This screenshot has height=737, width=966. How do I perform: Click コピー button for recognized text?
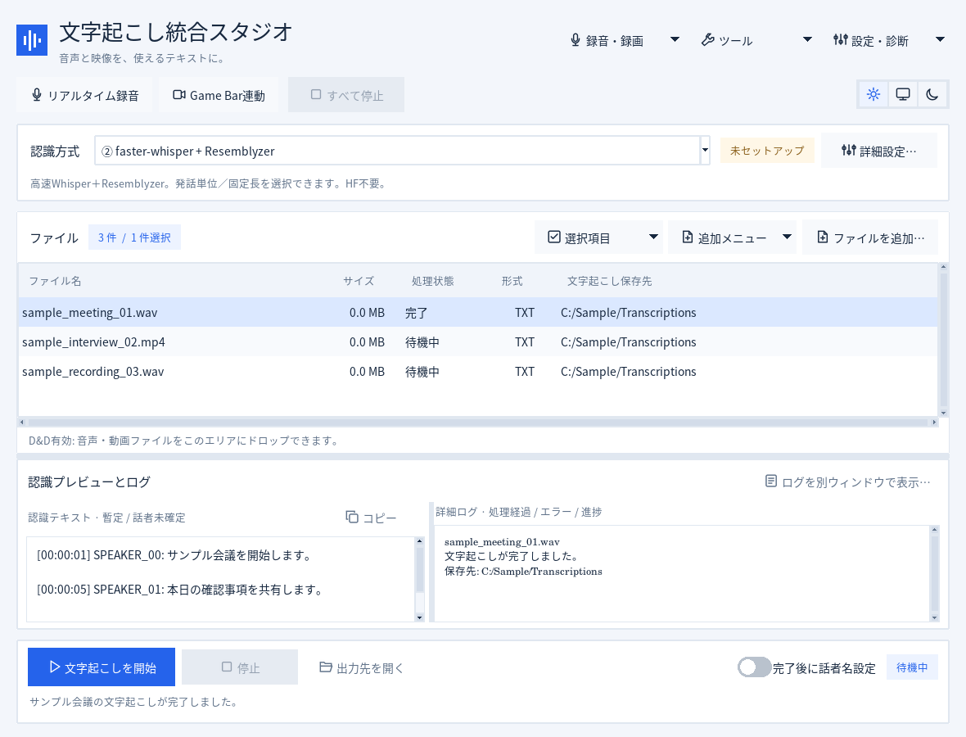371,518
